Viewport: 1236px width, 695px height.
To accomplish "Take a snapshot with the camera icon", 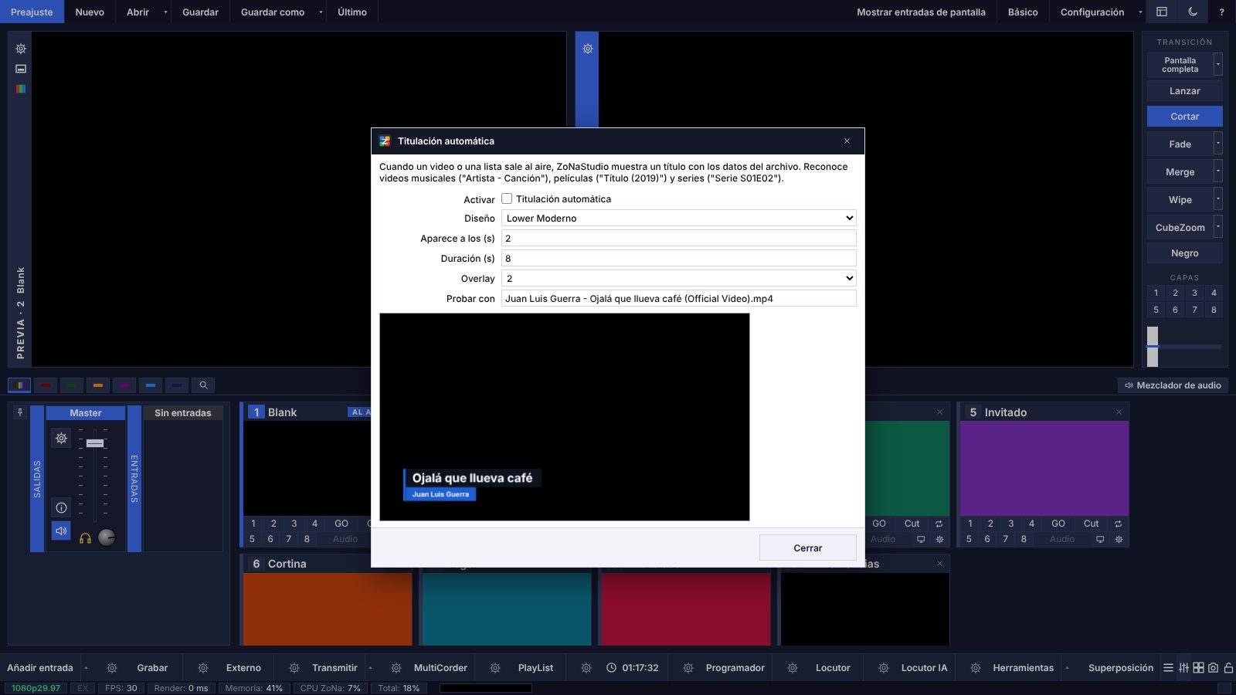I will tap(1213, 667).
